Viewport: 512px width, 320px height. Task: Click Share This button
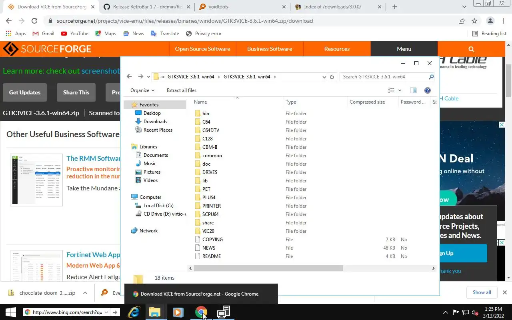(76, 92)
